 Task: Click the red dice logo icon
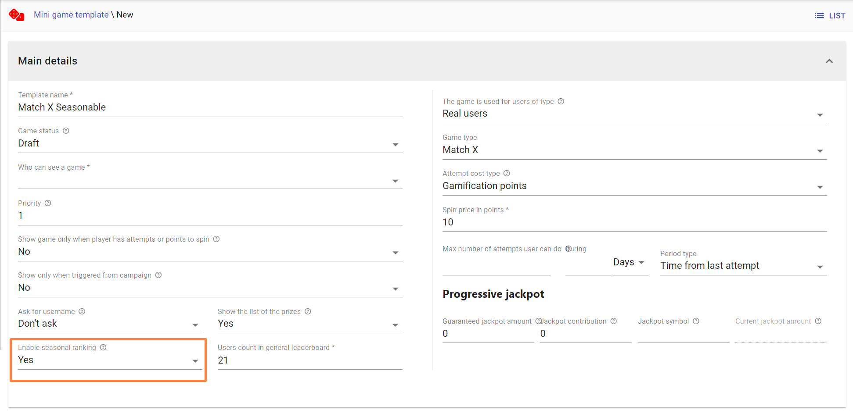pyautogui.click(x=16, y=15)
